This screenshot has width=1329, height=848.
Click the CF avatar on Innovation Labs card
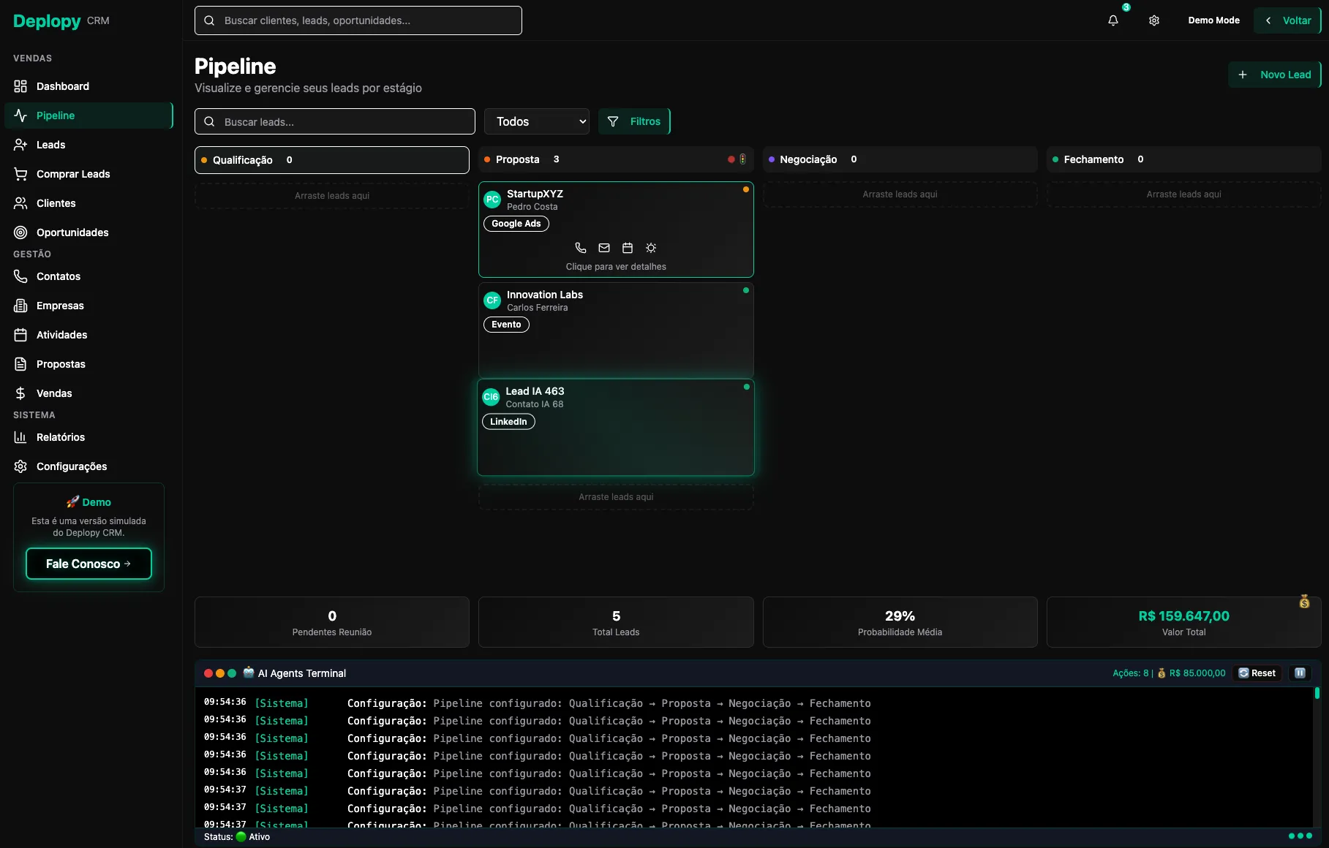(x=492, y=300)
